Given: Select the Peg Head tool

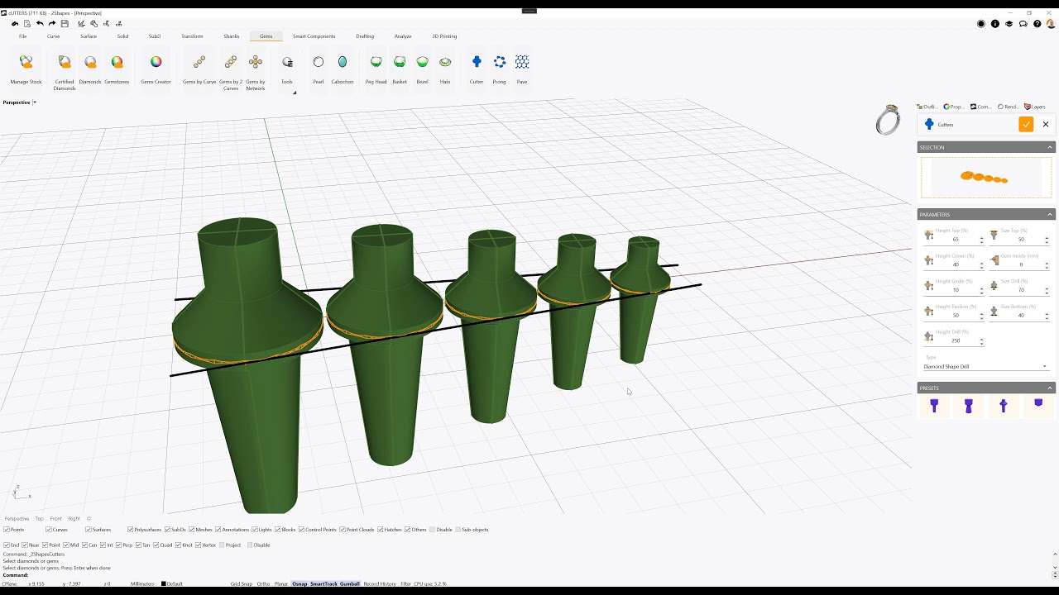Looking at the screenshot, I should (x=376, y=68).
